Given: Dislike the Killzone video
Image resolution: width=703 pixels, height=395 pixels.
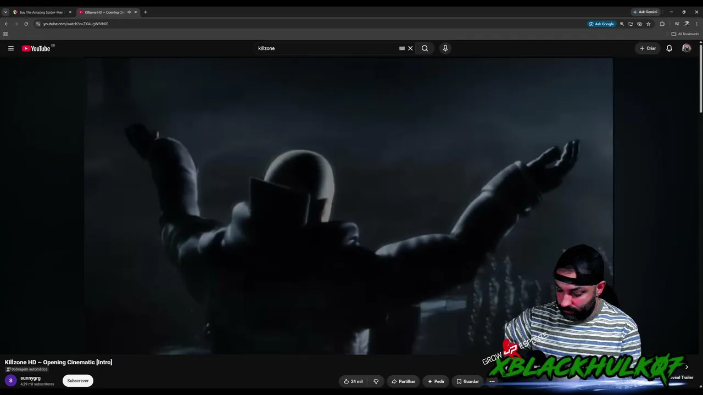Looking at the screenshot, I should tap(376, 381).
